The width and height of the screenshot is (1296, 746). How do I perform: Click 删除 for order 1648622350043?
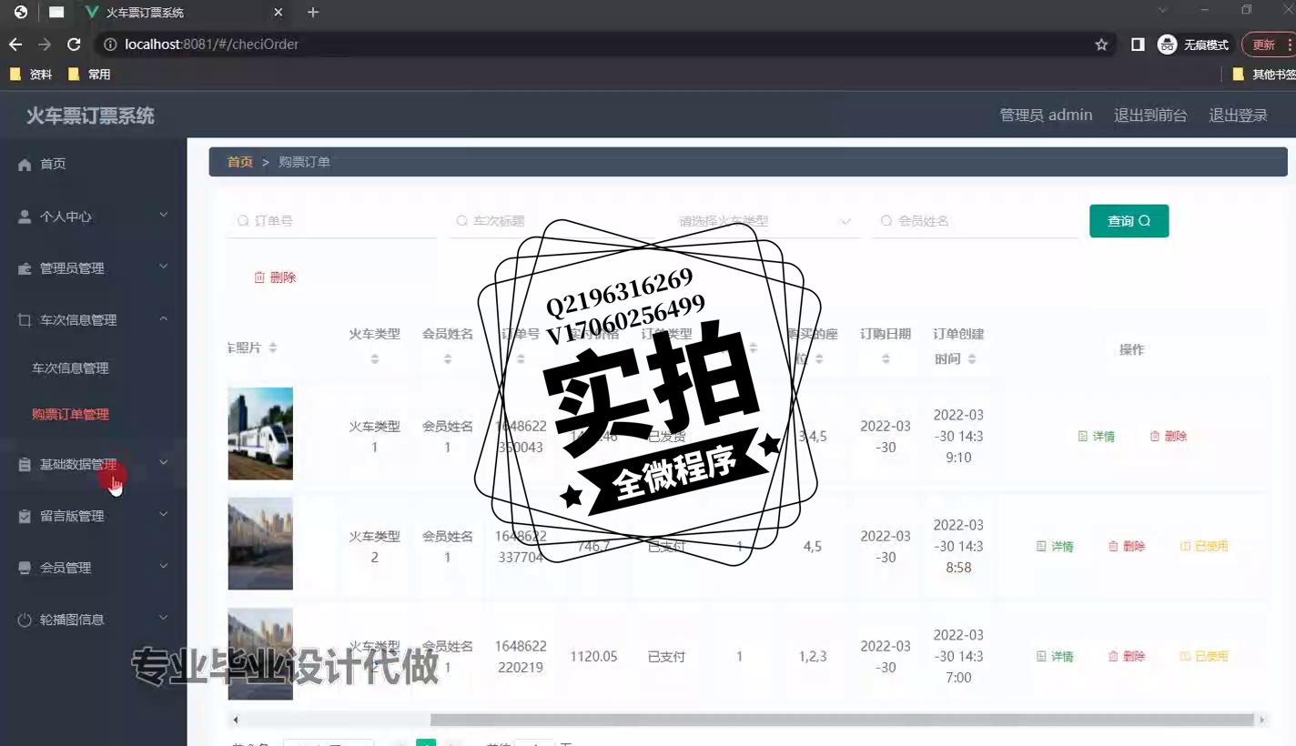point(1168,437)
